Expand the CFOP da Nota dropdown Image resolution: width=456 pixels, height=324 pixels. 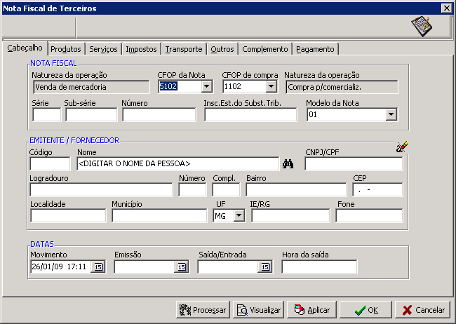(206, 87)
